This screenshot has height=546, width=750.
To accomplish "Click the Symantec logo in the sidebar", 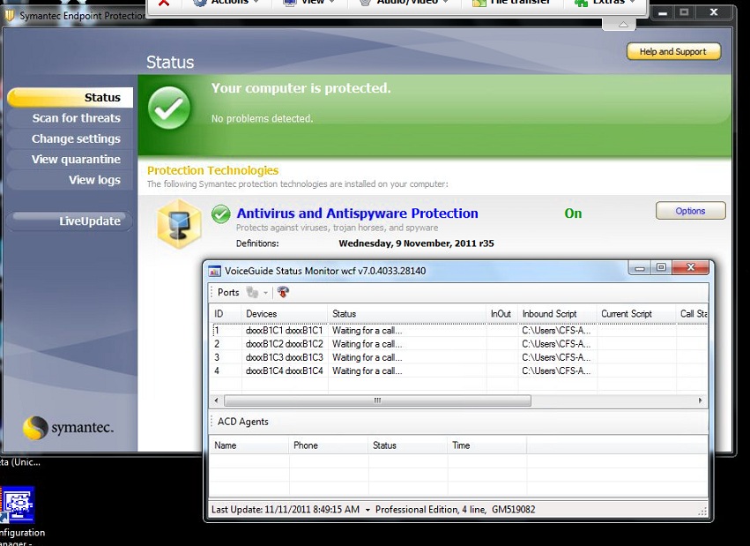I will click(69, 427).
